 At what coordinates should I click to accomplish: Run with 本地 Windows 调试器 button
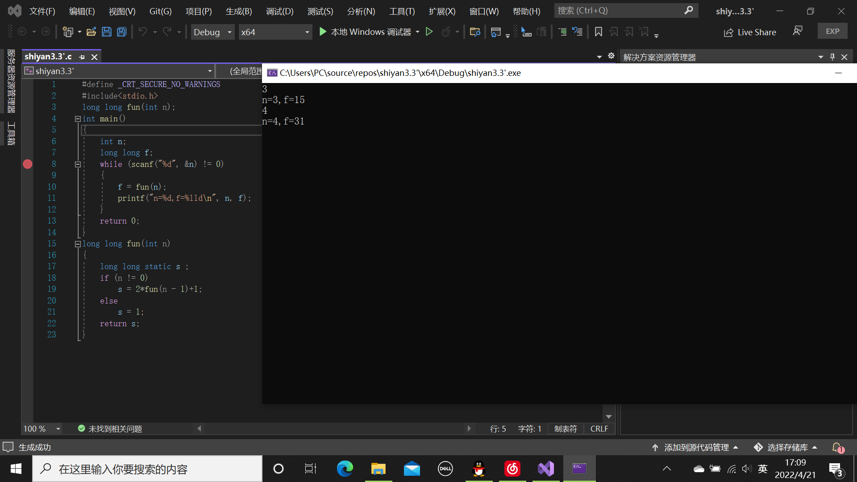coord(366,32)
